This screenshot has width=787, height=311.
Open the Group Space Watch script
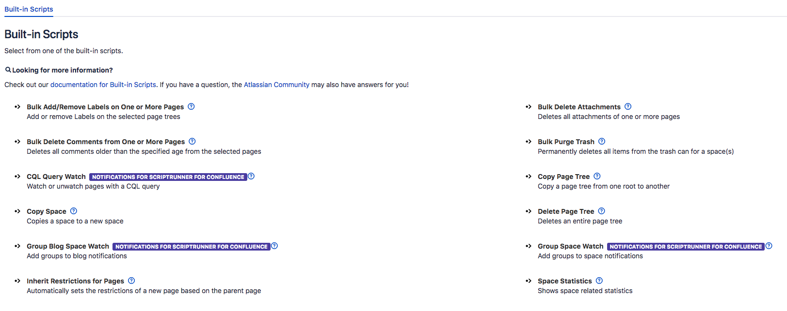(571, 246)
